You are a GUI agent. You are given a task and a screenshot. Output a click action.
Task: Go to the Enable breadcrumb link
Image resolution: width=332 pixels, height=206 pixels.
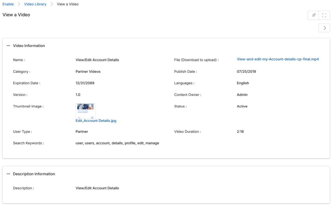pos(8,4)
